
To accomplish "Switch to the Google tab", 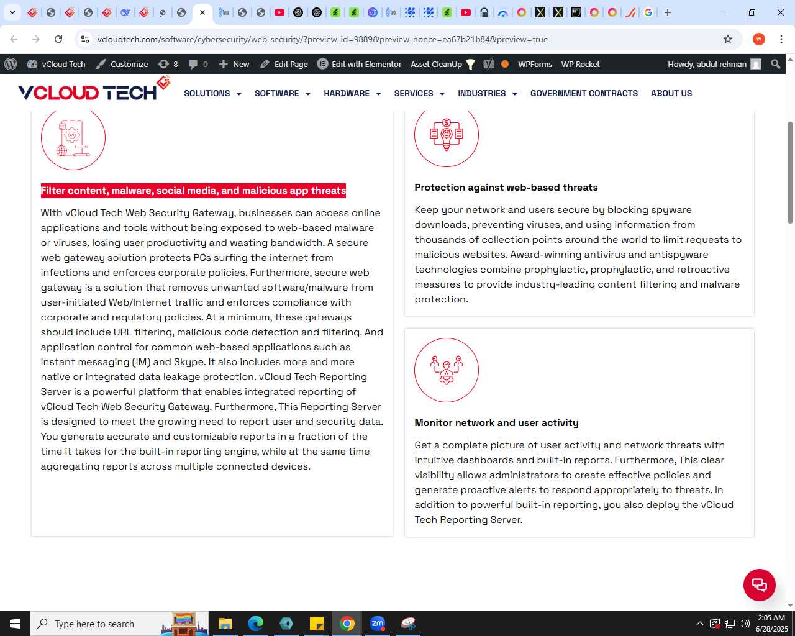I will coord(648,12).
